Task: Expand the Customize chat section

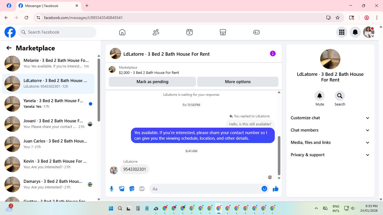Action: click(330, 118)
